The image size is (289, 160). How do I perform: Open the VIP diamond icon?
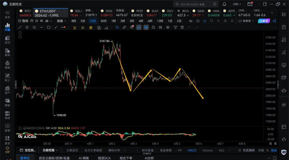[7, 150]
